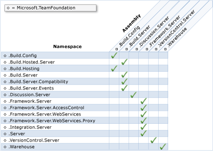The image size is (213, 151).
Task: Click the .Build.Server assembly column header
Action: pyautogui.click(x=140, y=36)
